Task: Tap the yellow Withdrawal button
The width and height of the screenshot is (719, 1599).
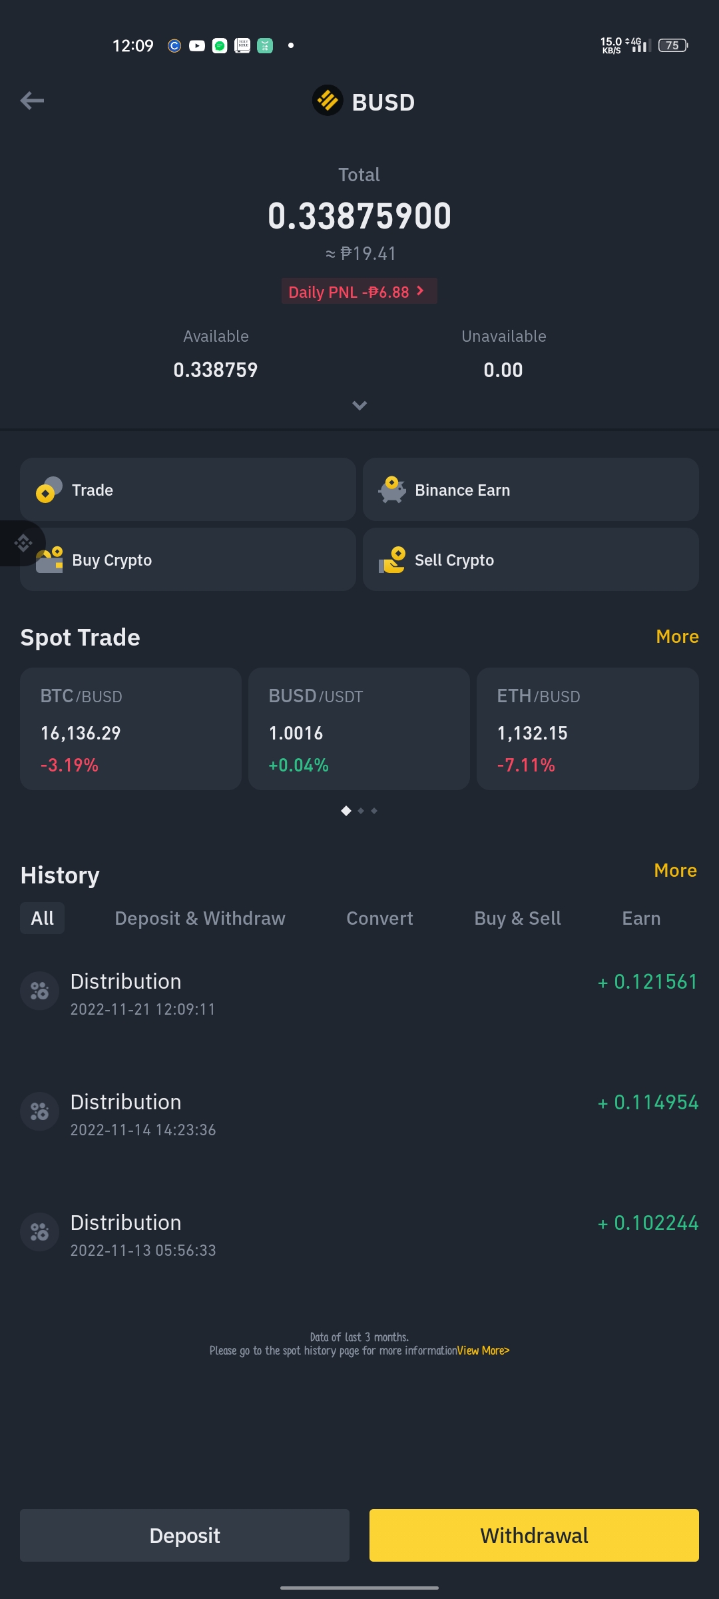Action: tap(534, 1535)
